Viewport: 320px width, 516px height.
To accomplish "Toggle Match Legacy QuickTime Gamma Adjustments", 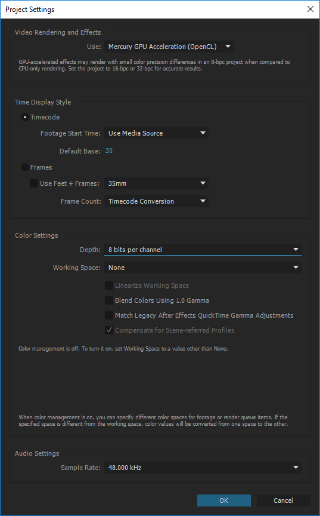I will click(x=109, y=315).
